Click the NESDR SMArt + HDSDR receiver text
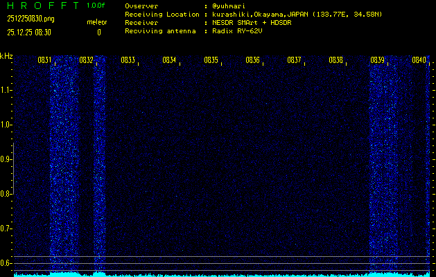 (x=252, y=23)
